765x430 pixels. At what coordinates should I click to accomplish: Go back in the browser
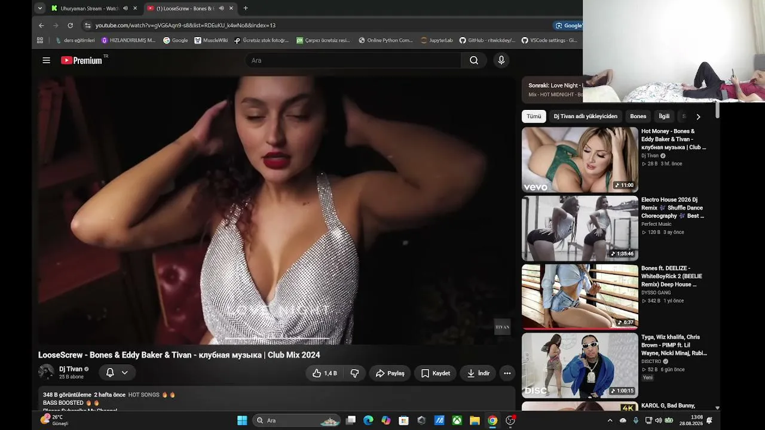pos(41,26)
